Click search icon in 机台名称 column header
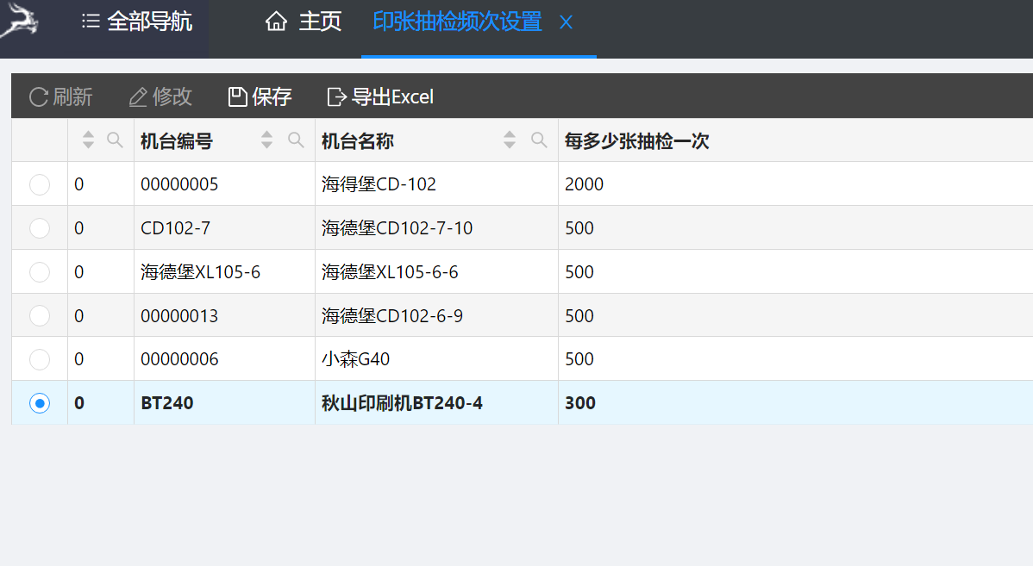The height and width of the screenshot is (566, 1033). (539, 140)
